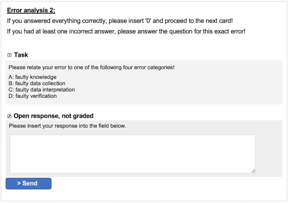288x203 pixels.
Task: Select the 'A: faulty knowledge' category text
Action: 32,77
